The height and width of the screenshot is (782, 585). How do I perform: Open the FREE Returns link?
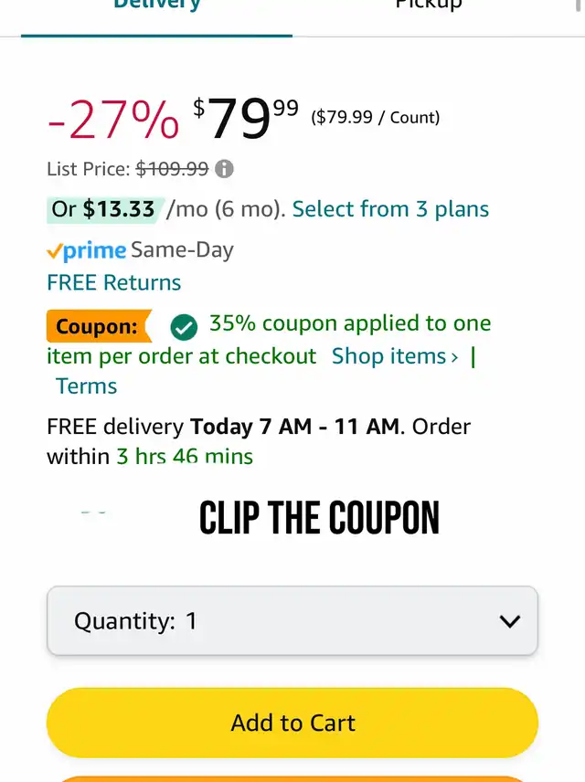114,282
